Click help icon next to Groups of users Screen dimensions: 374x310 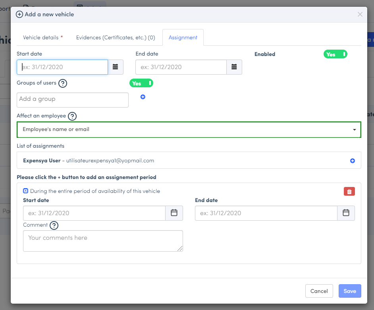point(63,83)
